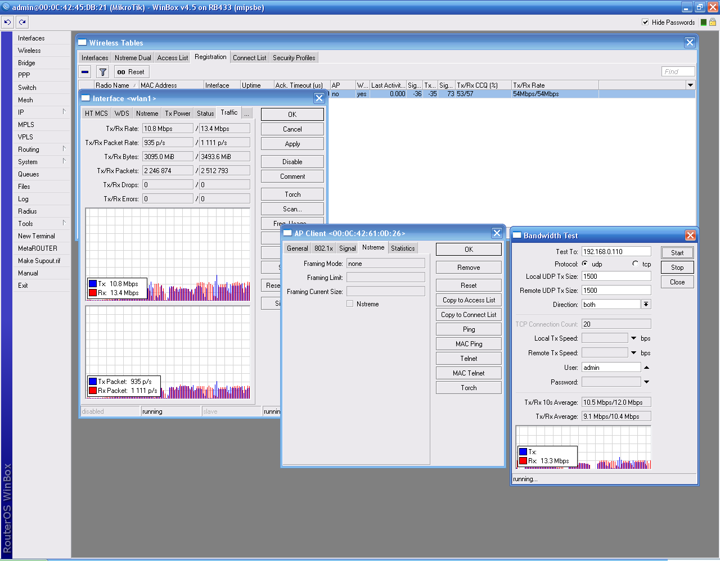Click the MAC Ping button

(x=469, y=344)
